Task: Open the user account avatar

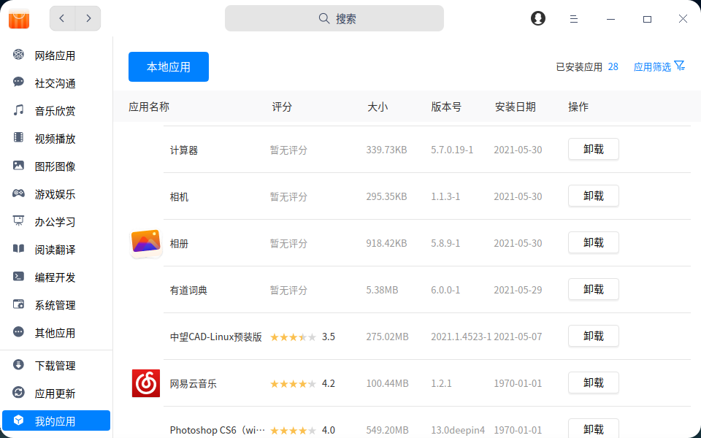Action: (537, 18)
